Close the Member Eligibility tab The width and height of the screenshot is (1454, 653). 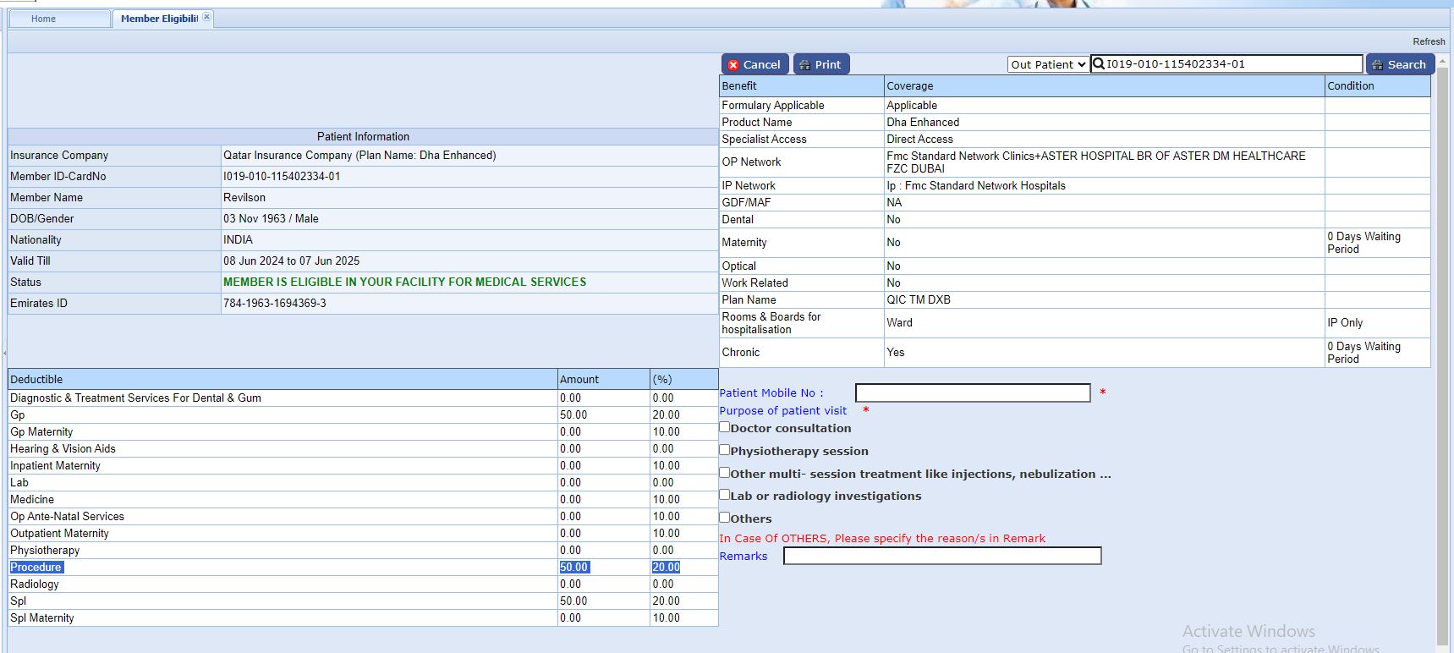(206, 17)
